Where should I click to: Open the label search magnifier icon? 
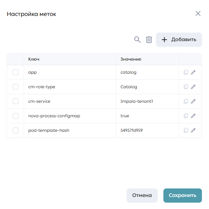click(137, 40)
